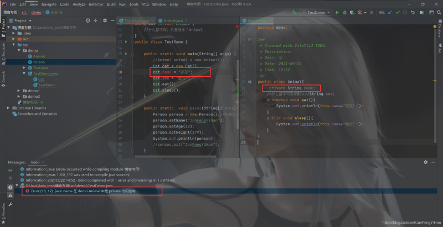
Task: Expand the out folder
Action: [13, 39]
